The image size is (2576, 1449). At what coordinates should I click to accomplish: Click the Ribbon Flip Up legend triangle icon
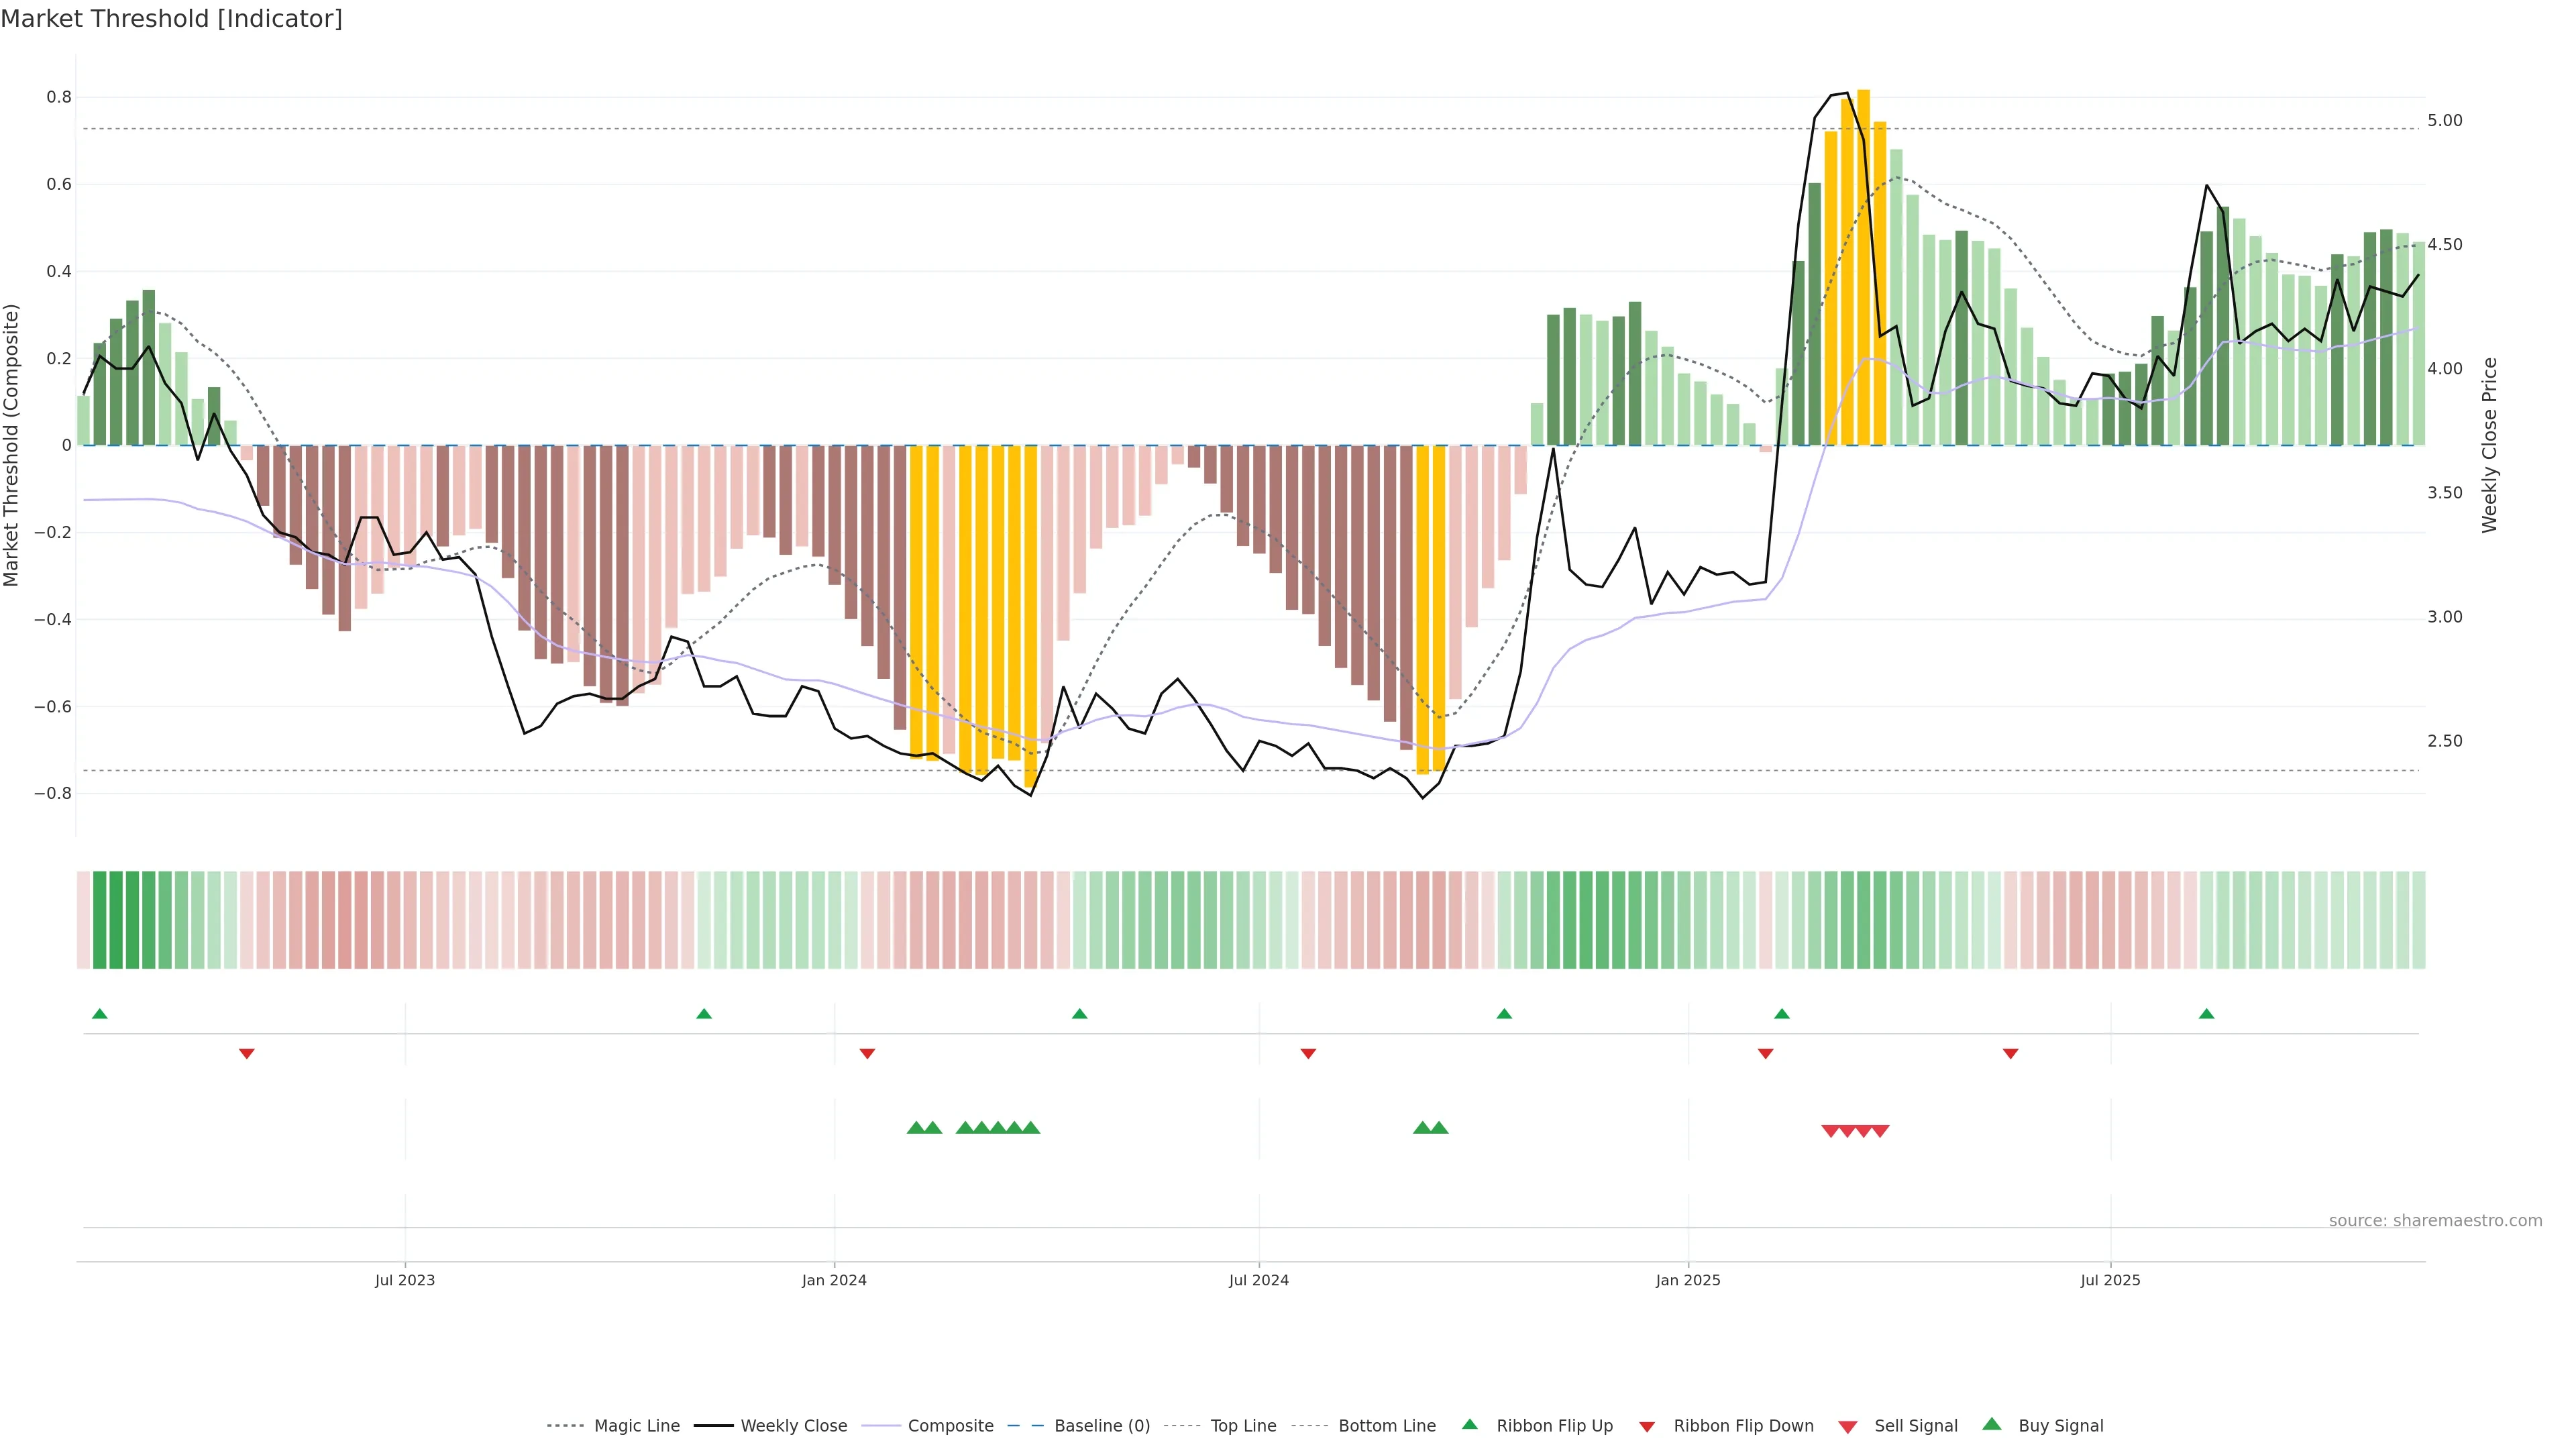(1469, 1424)
